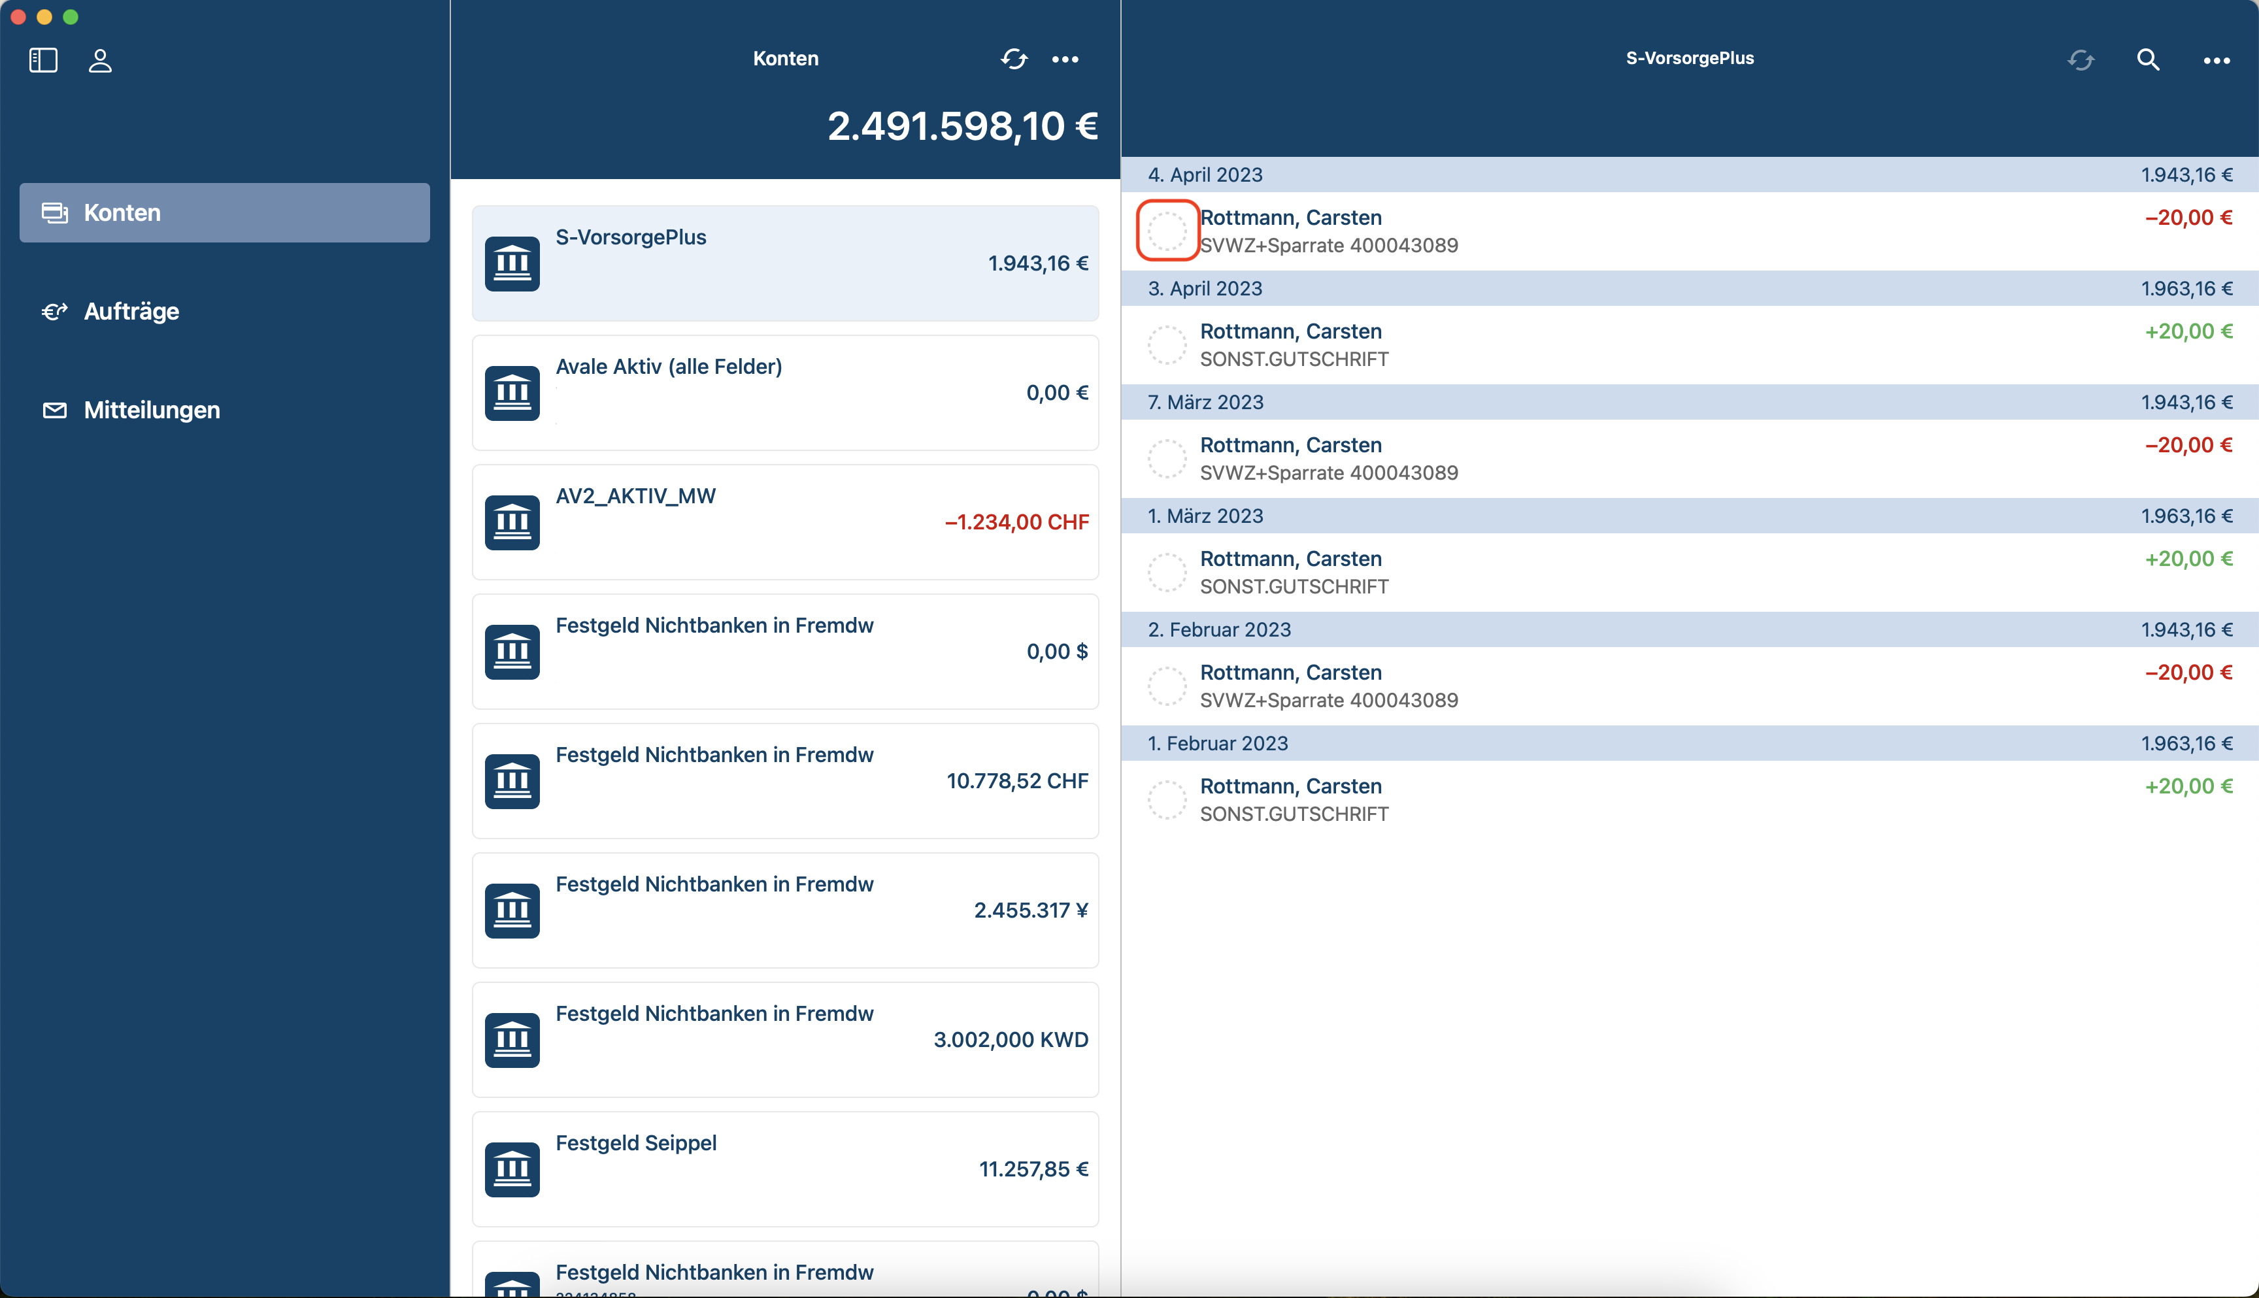Image resolution: width=2259 pixels, height=1298 pixels.
Task: Open the 3. April SONST.GUTSCHRIFT transaction
Action: [1689, 345]
